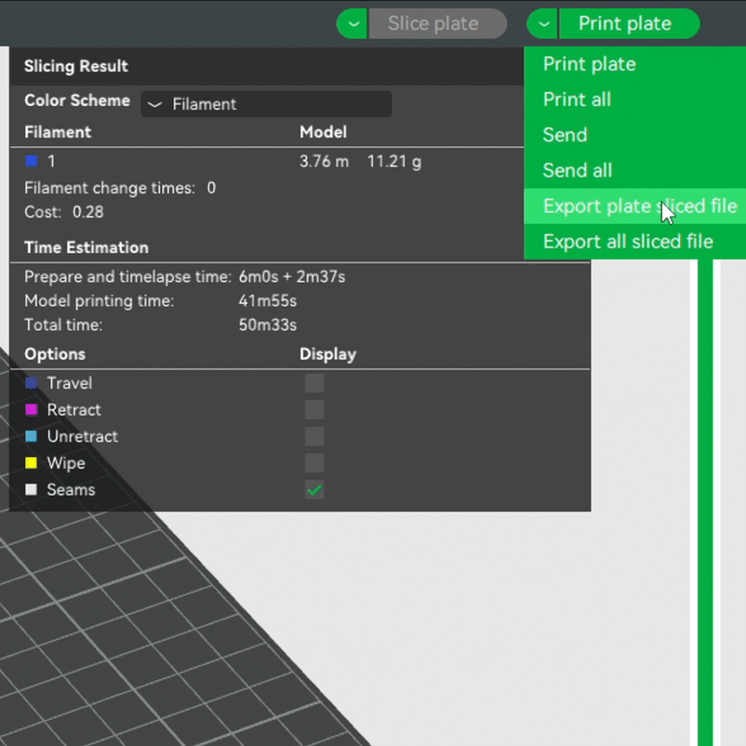The image size is (746, 746).
Task: Click the magenta Retract legend icon
Action: [31, 409]
